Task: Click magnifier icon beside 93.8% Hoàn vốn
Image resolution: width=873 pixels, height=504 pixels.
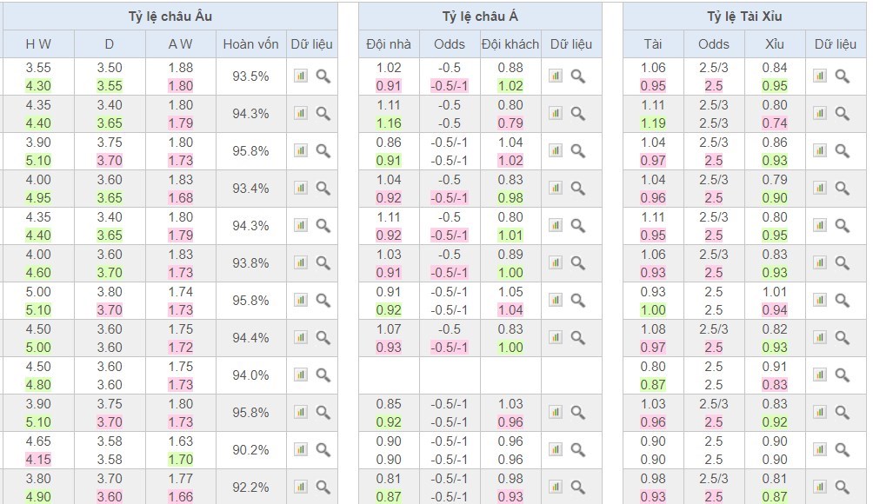Action: point(323,263)
